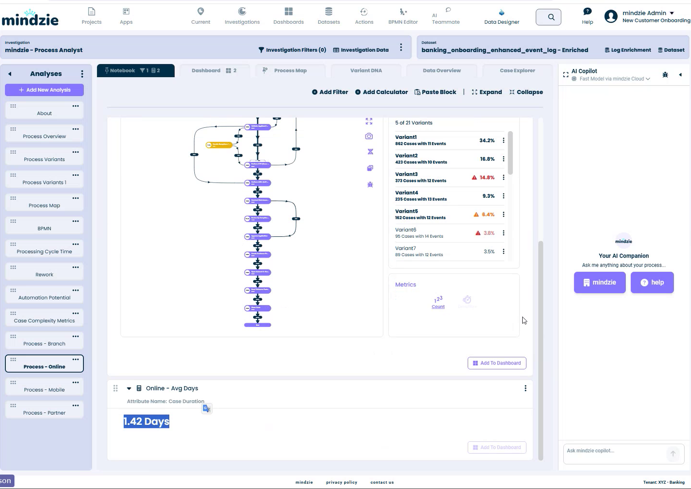
Task: Select the Process - Branch analysis
Action: click(x=44, y=340)
